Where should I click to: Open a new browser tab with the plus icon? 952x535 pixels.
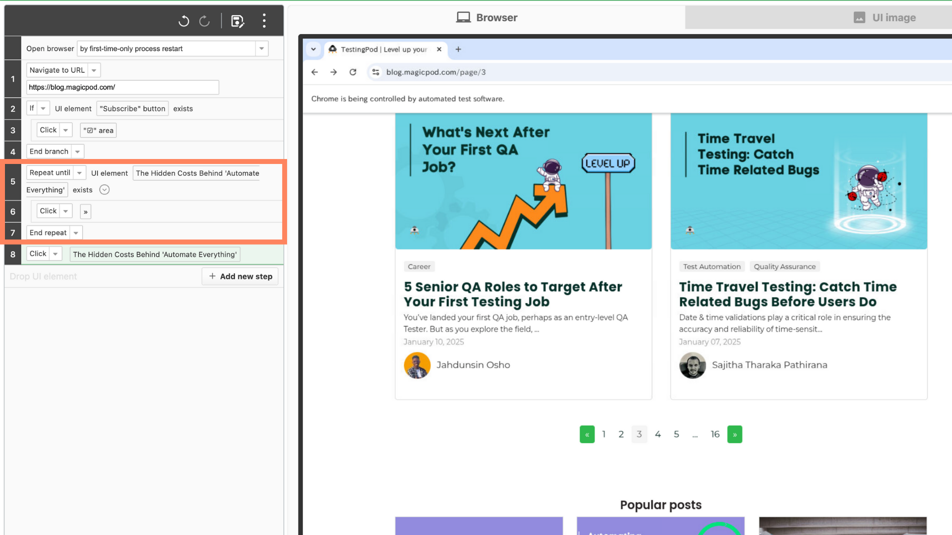(x=458, y=50)
